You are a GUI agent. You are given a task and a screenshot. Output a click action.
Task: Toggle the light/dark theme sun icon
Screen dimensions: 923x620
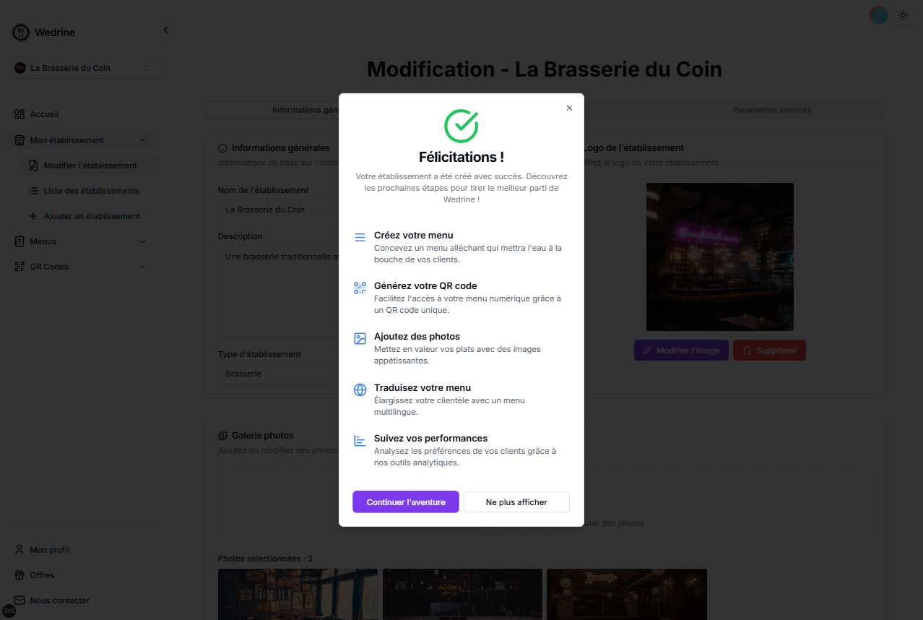(x=903, y=14)
